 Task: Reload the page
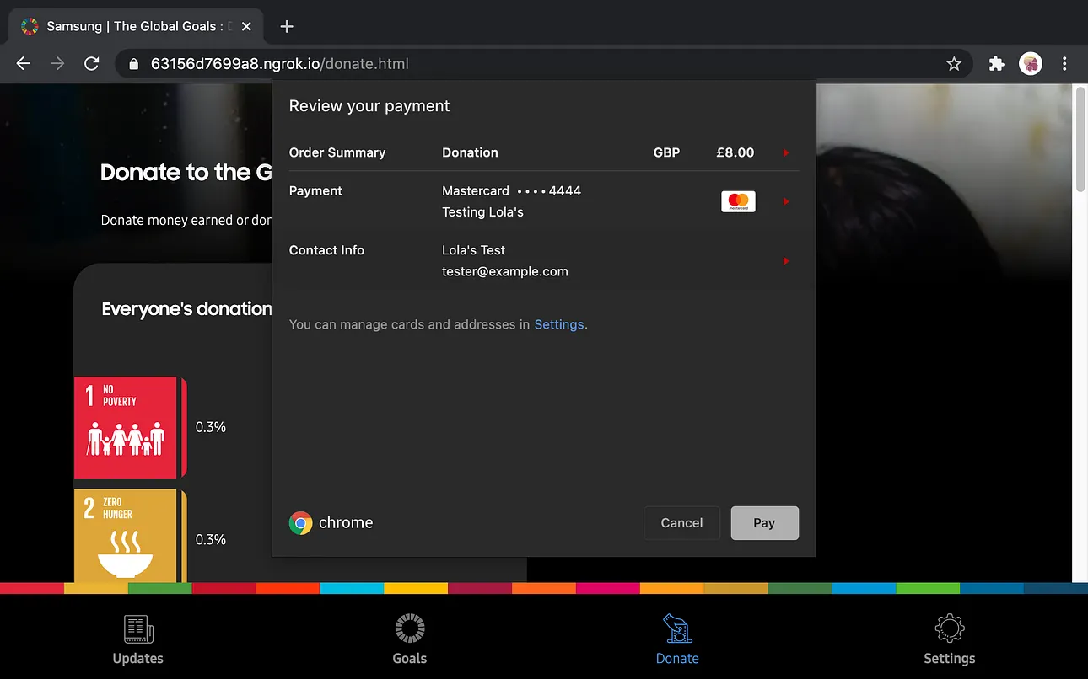click(92, 63)
